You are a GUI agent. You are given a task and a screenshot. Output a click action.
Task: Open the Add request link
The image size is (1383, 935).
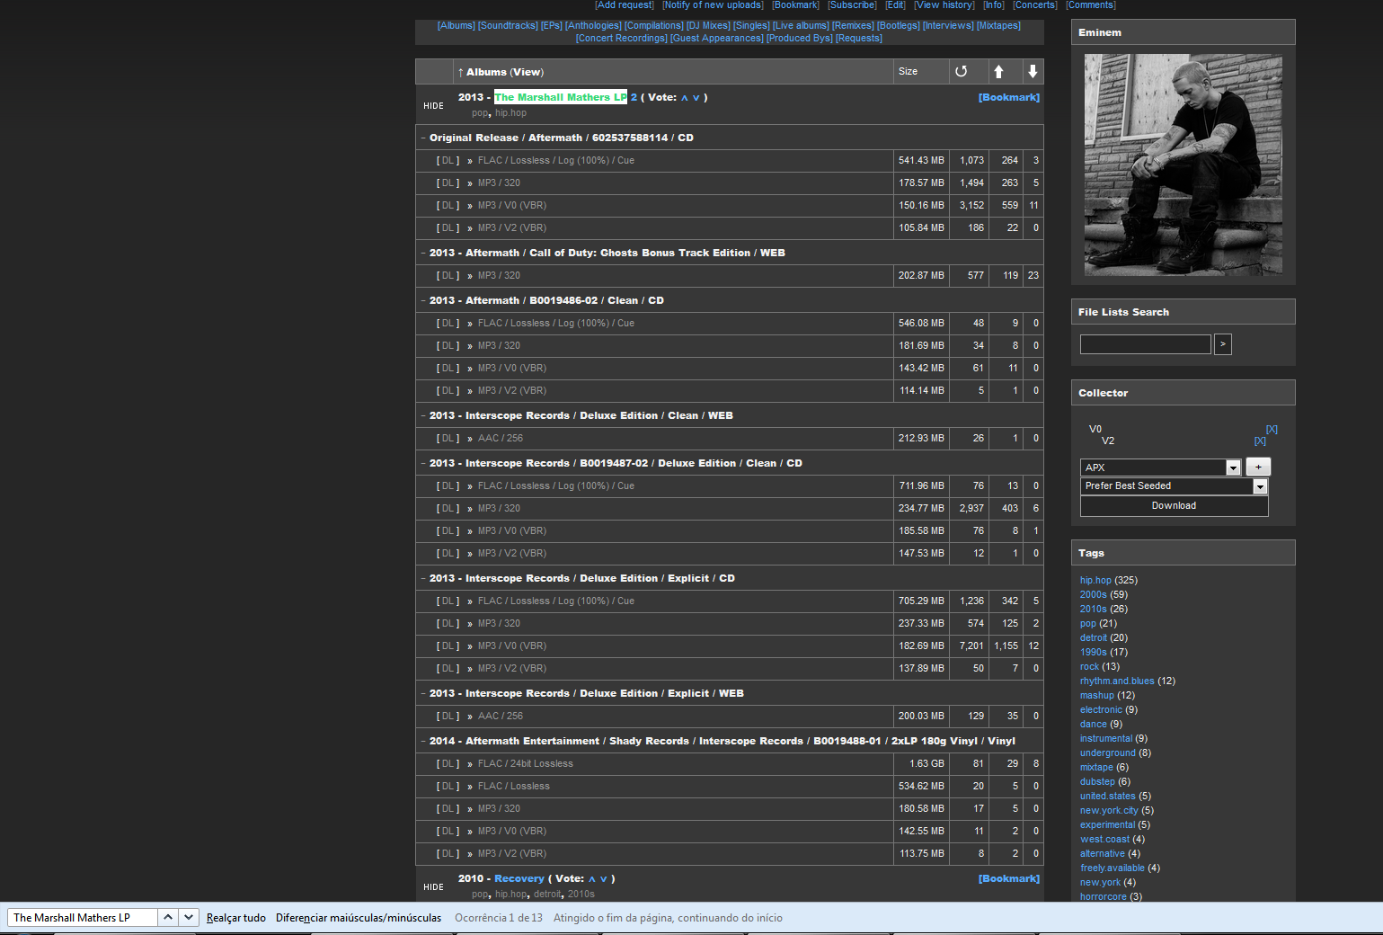(625, 4)
